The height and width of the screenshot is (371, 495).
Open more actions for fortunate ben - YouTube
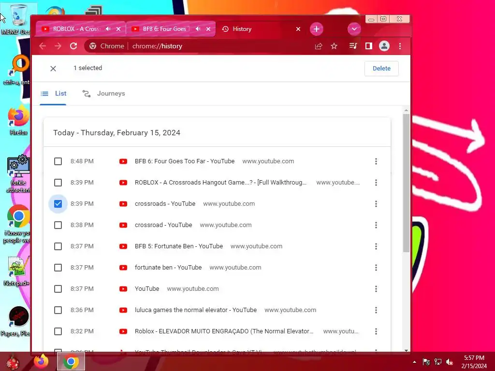pos(376,268)
